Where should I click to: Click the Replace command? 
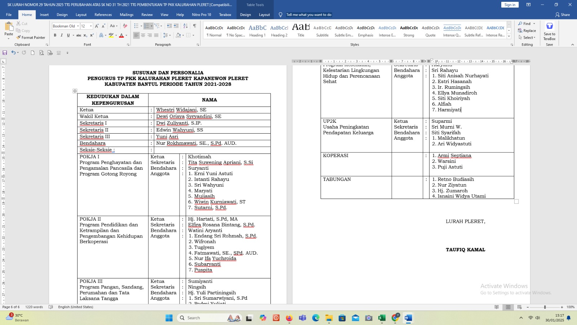coord(527,31)
